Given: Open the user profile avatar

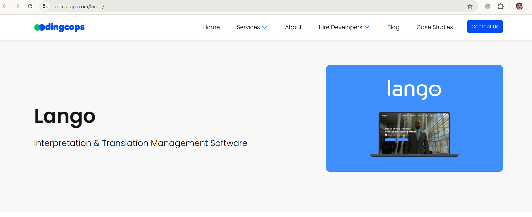Looking at the screenshot, I should point(519,6).
